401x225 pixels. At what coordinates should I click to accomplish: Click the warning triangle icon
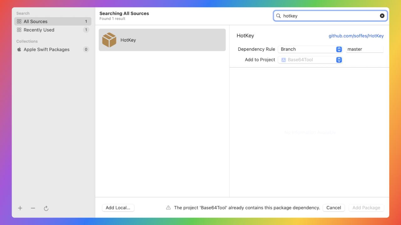click(x=168, y=207)
